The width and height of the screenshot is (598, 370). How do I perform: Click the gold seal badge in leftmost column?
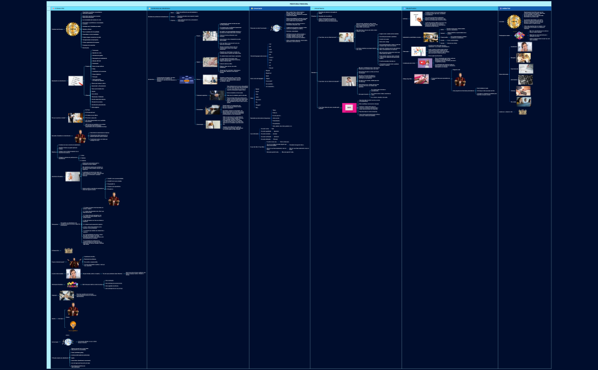point(72,29)
